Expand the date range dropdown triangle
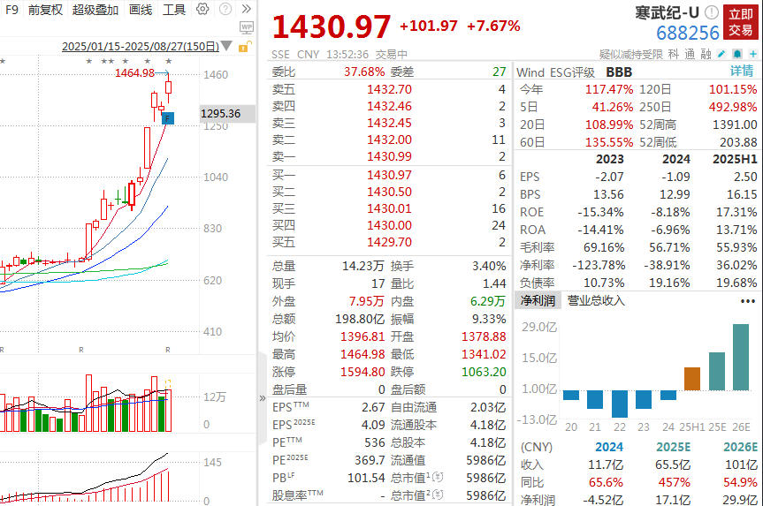The height and width of the screenshot is (506, 763). [x=226, y=46]
